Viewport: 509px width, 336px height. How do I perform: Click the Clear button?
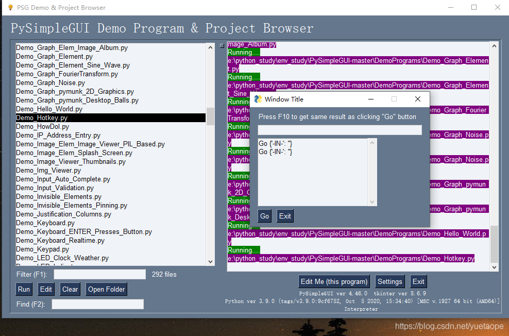tap(70, 289)
